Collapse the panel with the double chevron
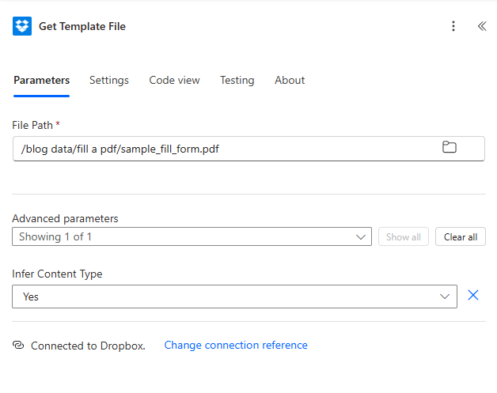The image size is (497, 393). pyautogui.click(x=481, y=26)
